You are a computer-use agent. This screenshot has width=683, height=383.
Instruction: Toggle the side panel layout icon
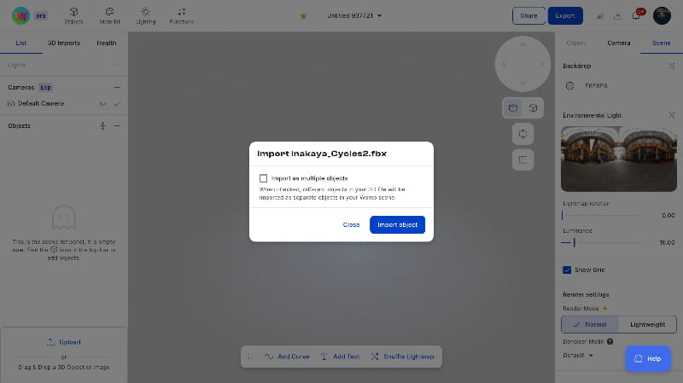522,160
